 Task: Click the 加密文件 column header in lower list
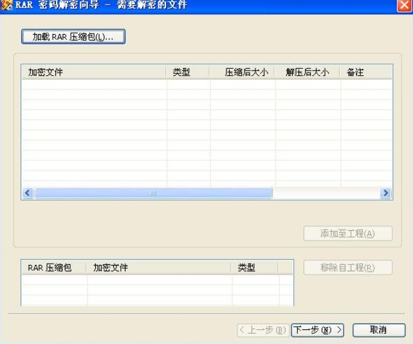[159, 267]
